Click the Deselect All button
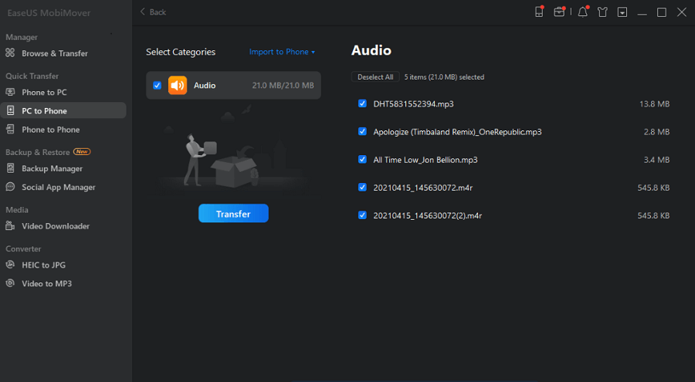This screenshot has height=382, width=695. coord(375,77)
